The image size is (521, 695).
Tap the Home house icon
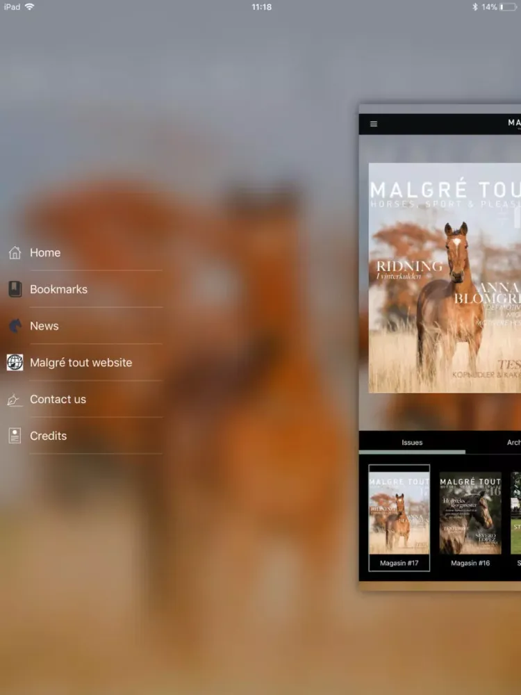tap(15, 253)
